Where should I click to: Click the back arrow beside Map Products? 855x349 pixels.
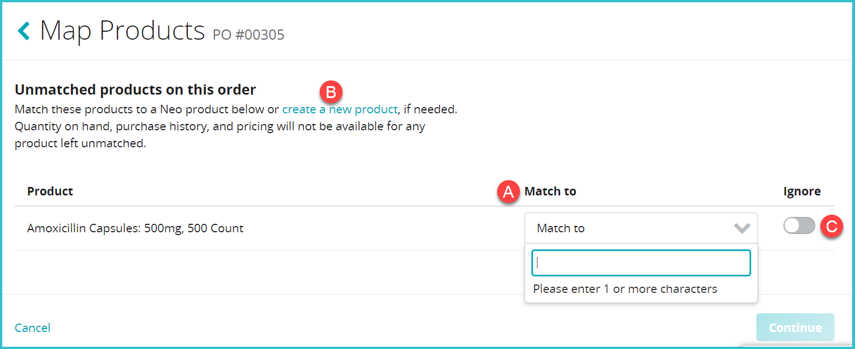click(x=23, y=31)
